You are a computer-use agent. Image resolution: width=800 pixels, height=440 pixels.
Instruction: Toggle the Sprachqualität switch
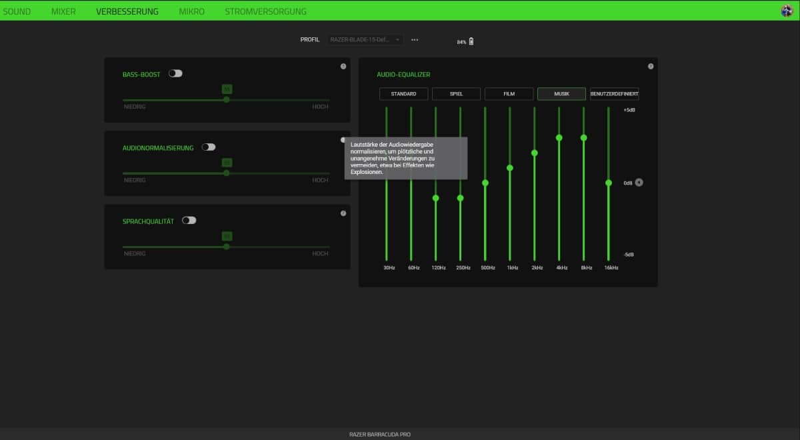(x=189, y=220)
